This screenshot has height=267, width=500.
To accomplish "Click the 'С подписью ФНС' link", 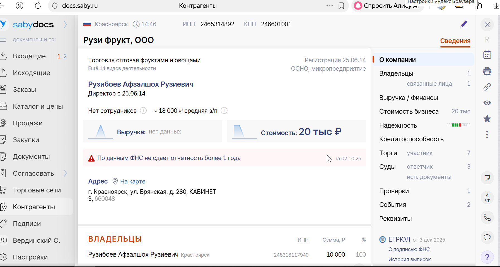I will (409, 249).
